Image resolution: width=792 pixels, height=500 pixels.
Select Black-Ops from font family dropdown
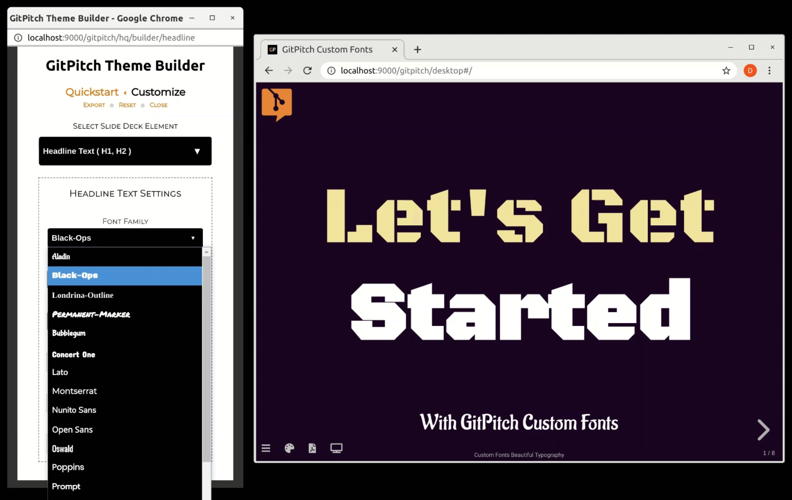tap(125, 275)
